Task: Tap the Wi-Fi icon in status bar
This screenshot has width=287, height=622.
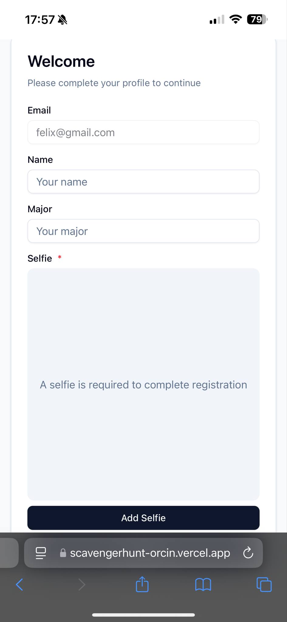Action: tap(235, 19)
